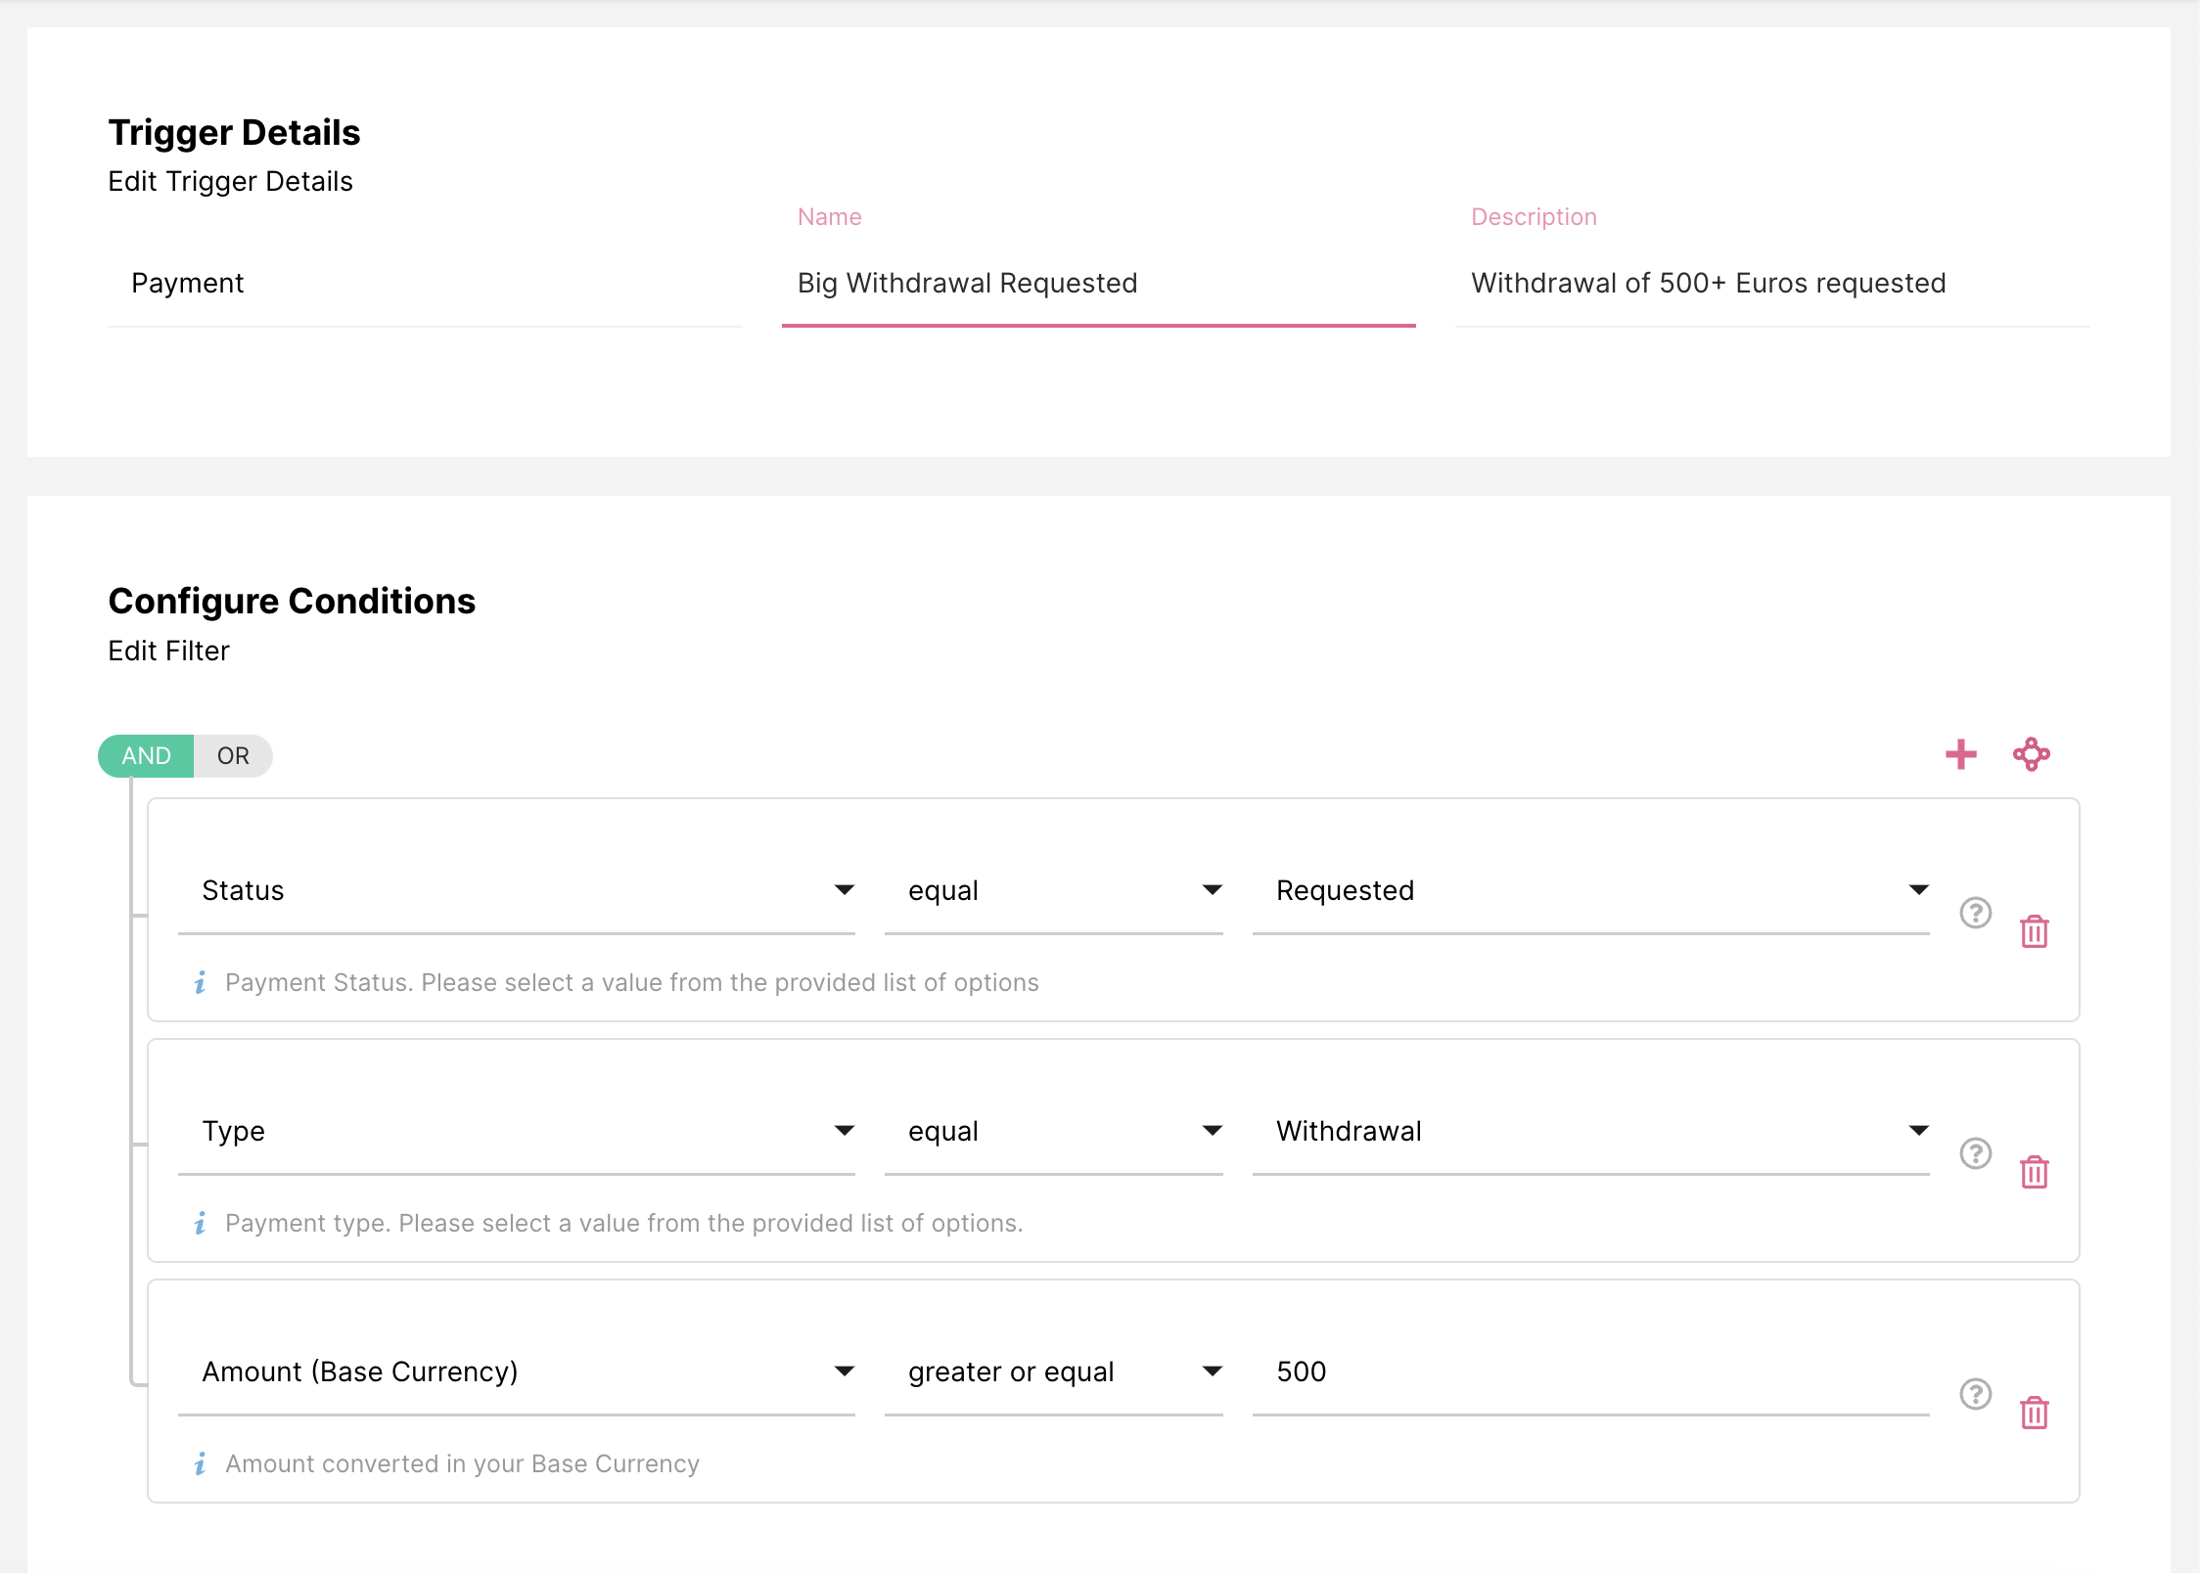Image resolution: width=2200 pixels, height=1573 pixels.
Task: Open help icon for Status condition
Action: (1975, 913)
